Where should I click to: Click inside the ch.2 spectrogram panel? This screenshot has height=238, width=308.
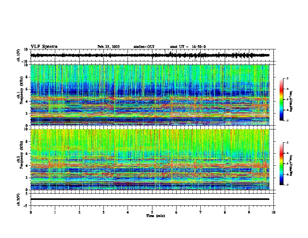tap(150, 159)
